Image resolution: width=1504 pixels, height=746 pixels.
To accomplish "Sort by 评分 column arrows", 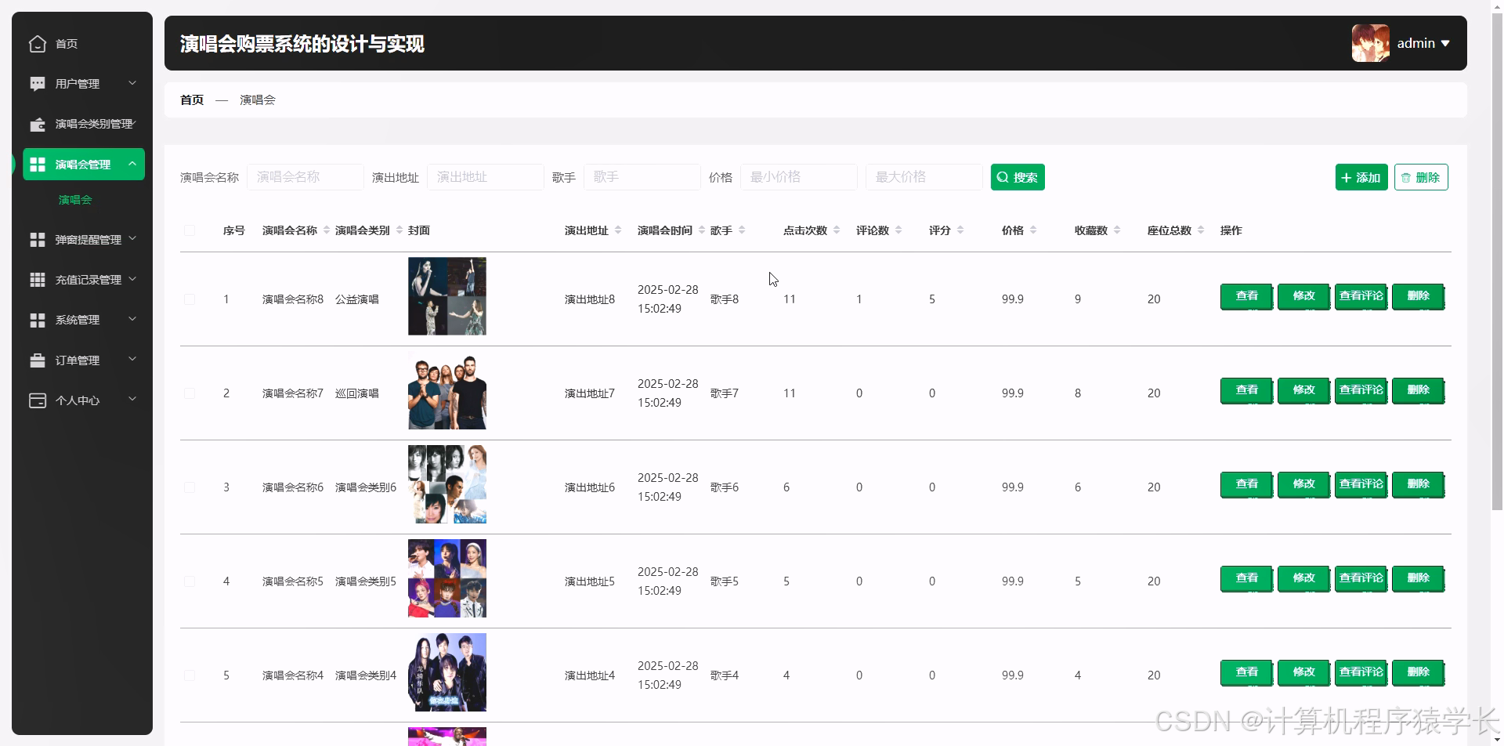I will 960,230.
